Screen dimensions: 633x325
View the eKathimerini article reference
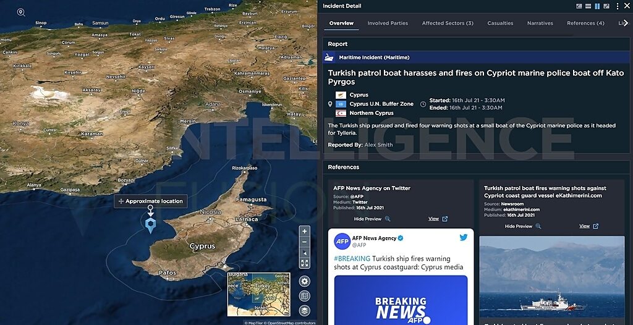(x=584, y=226)
